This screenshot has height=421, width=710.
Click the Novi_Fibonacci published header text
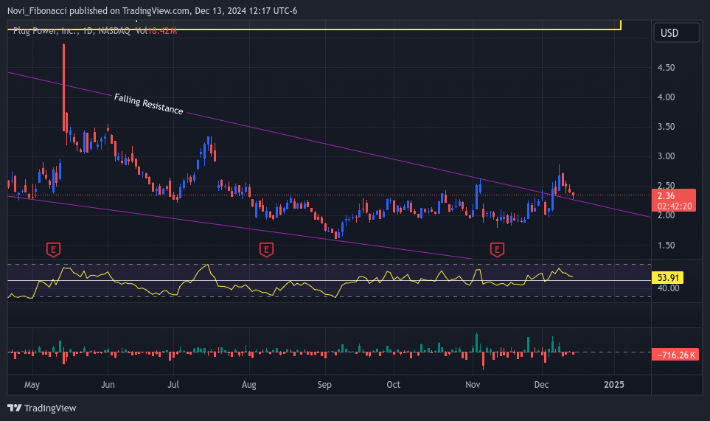coord(152,10)
